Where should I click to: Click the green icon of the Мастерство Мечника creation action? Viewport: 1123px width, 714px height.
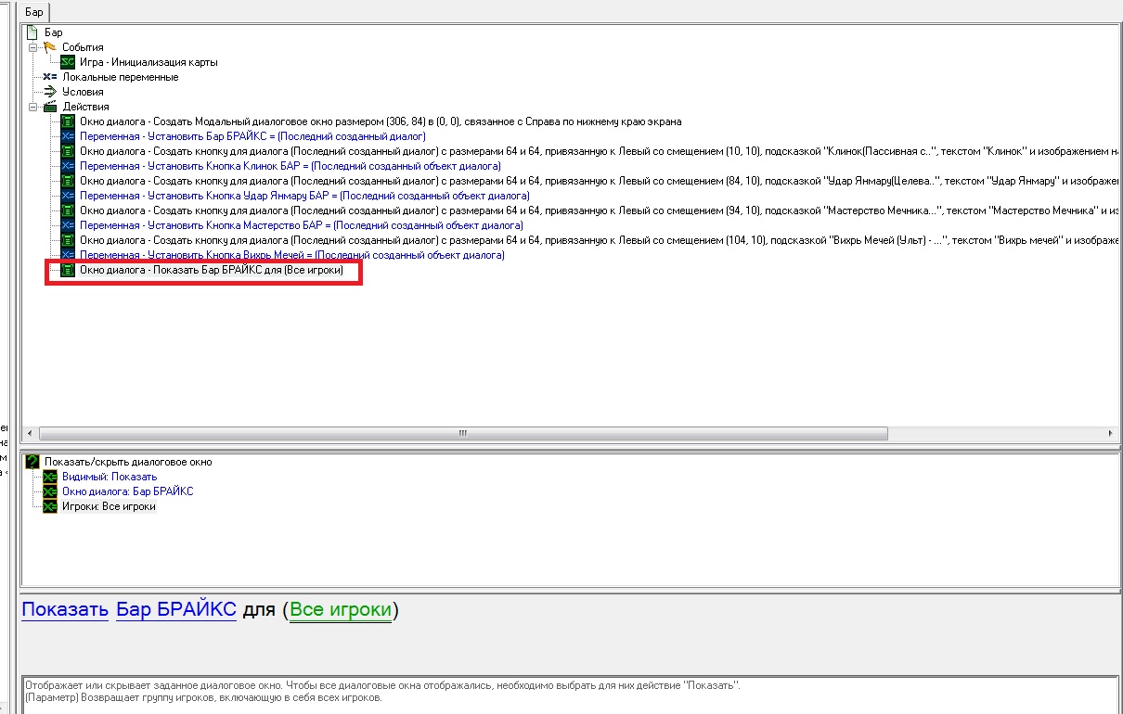(68, 210)
